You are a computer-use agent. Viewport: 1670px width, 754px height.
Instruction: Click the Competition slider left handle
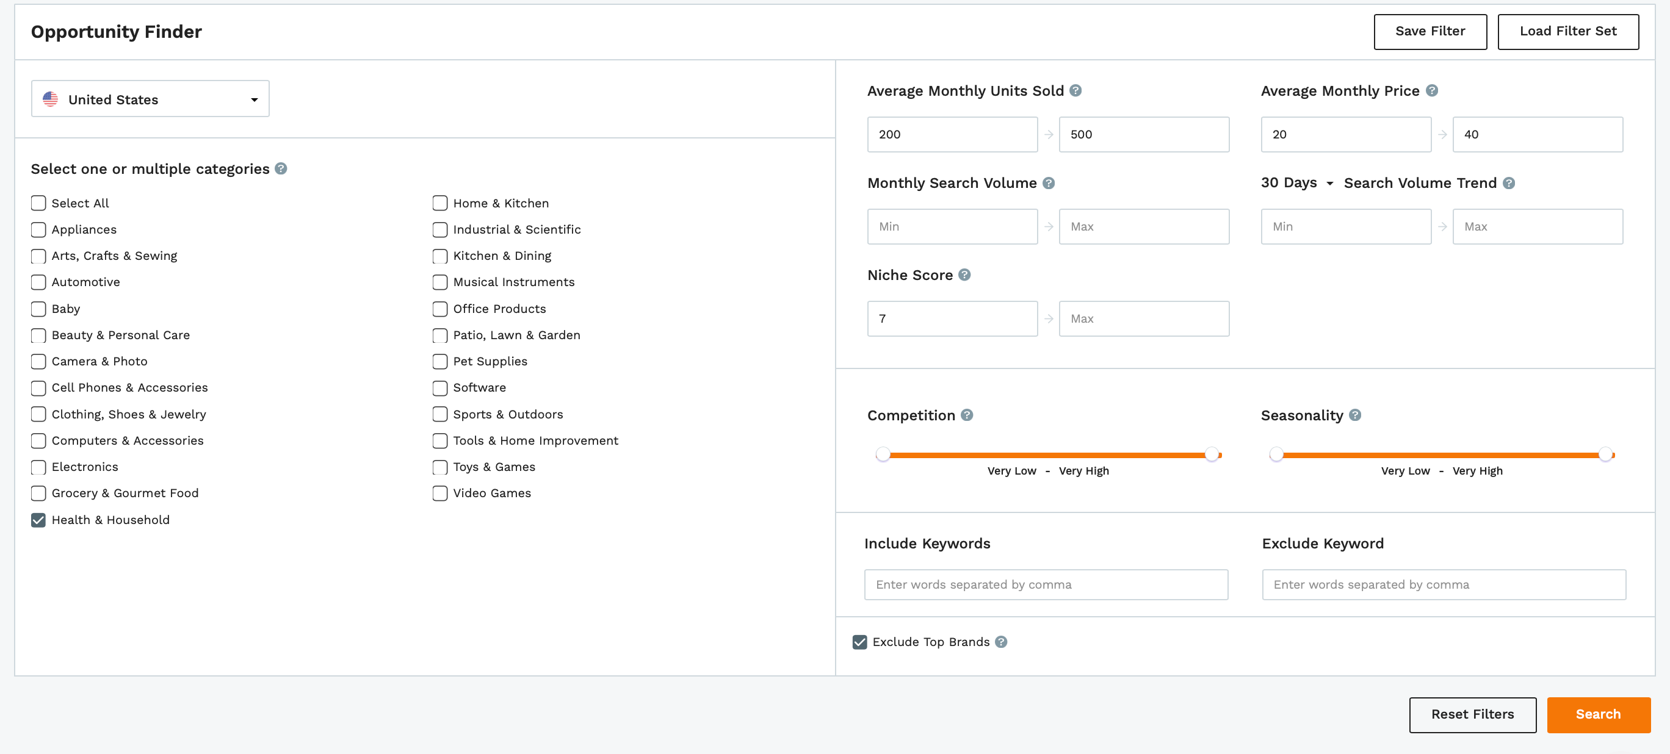[x=883, y=454]
